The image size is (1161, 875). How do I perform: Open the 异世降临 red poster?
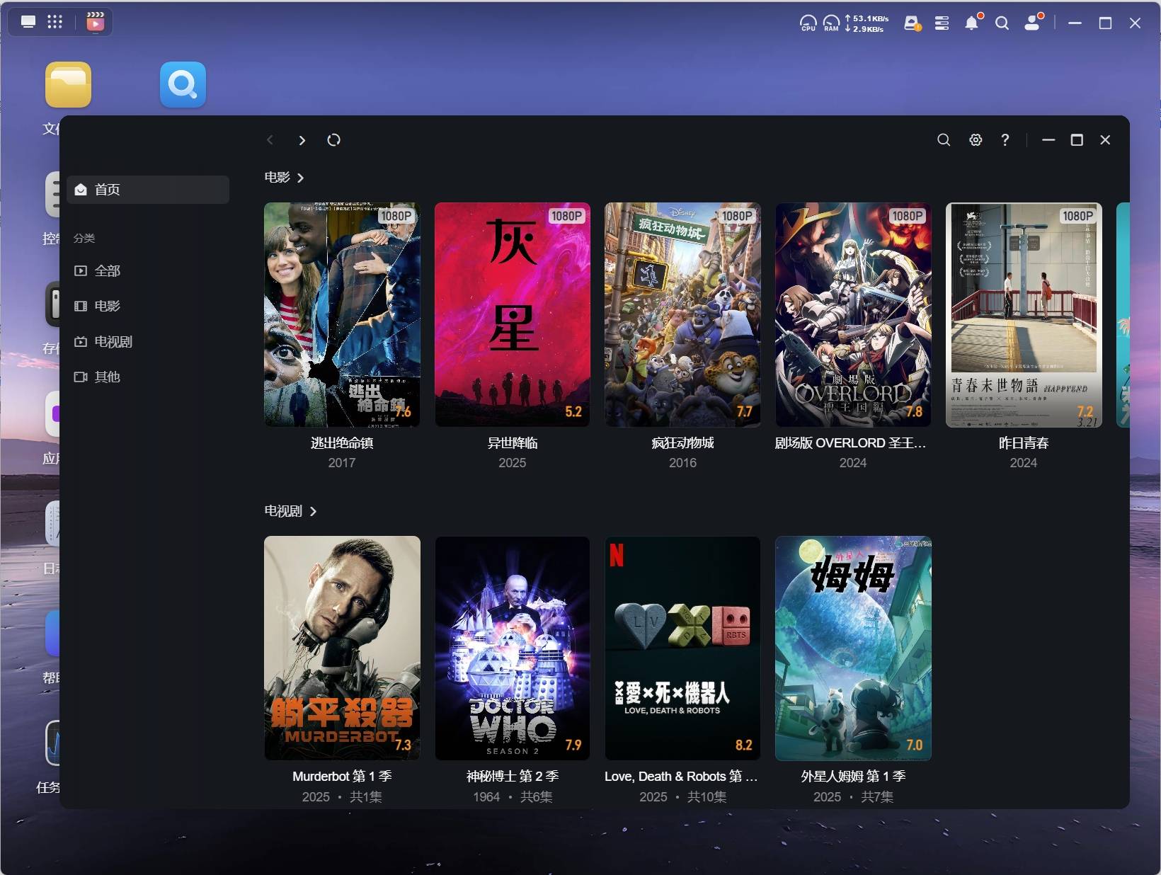point(513,315)
